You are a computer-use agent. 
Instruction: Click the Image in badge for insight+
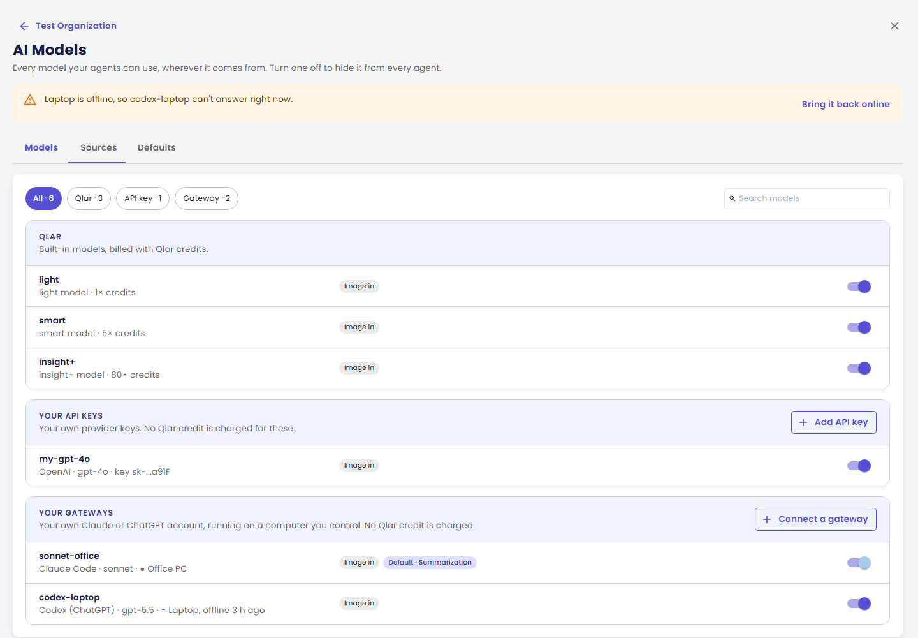click(359, 368)
